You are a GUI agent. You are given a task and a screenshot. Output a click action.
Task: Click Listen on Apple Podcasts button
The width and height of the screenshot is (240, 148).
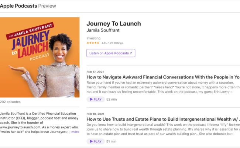[x=111, y=53]
